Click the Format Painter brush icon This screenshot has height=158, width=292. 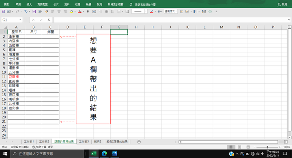coord(47,11)
